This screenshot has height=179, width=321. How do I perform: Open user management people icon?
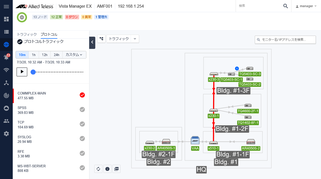(6, 121)
